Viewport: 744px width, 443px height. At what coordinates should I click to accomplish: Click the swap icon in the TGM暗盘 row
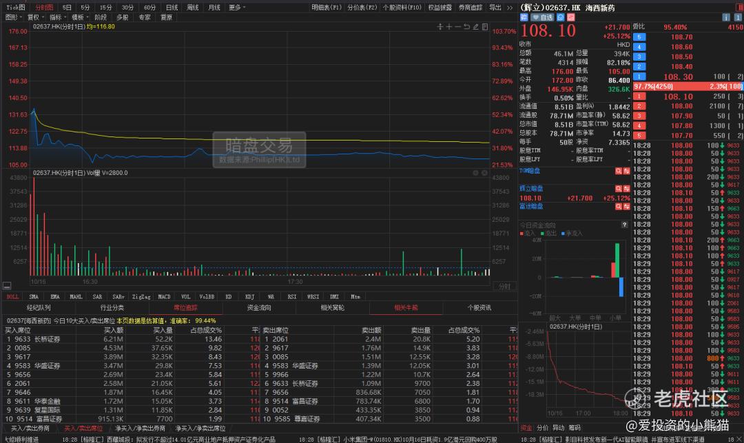[x=626, y=171]
